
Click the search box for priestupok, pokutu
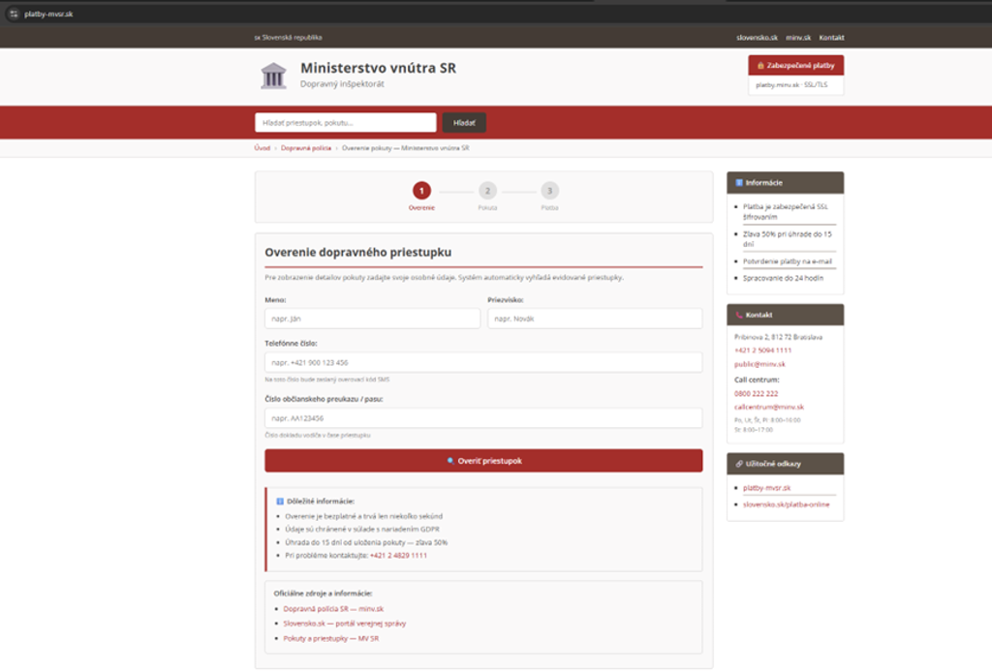coord(345,123)
